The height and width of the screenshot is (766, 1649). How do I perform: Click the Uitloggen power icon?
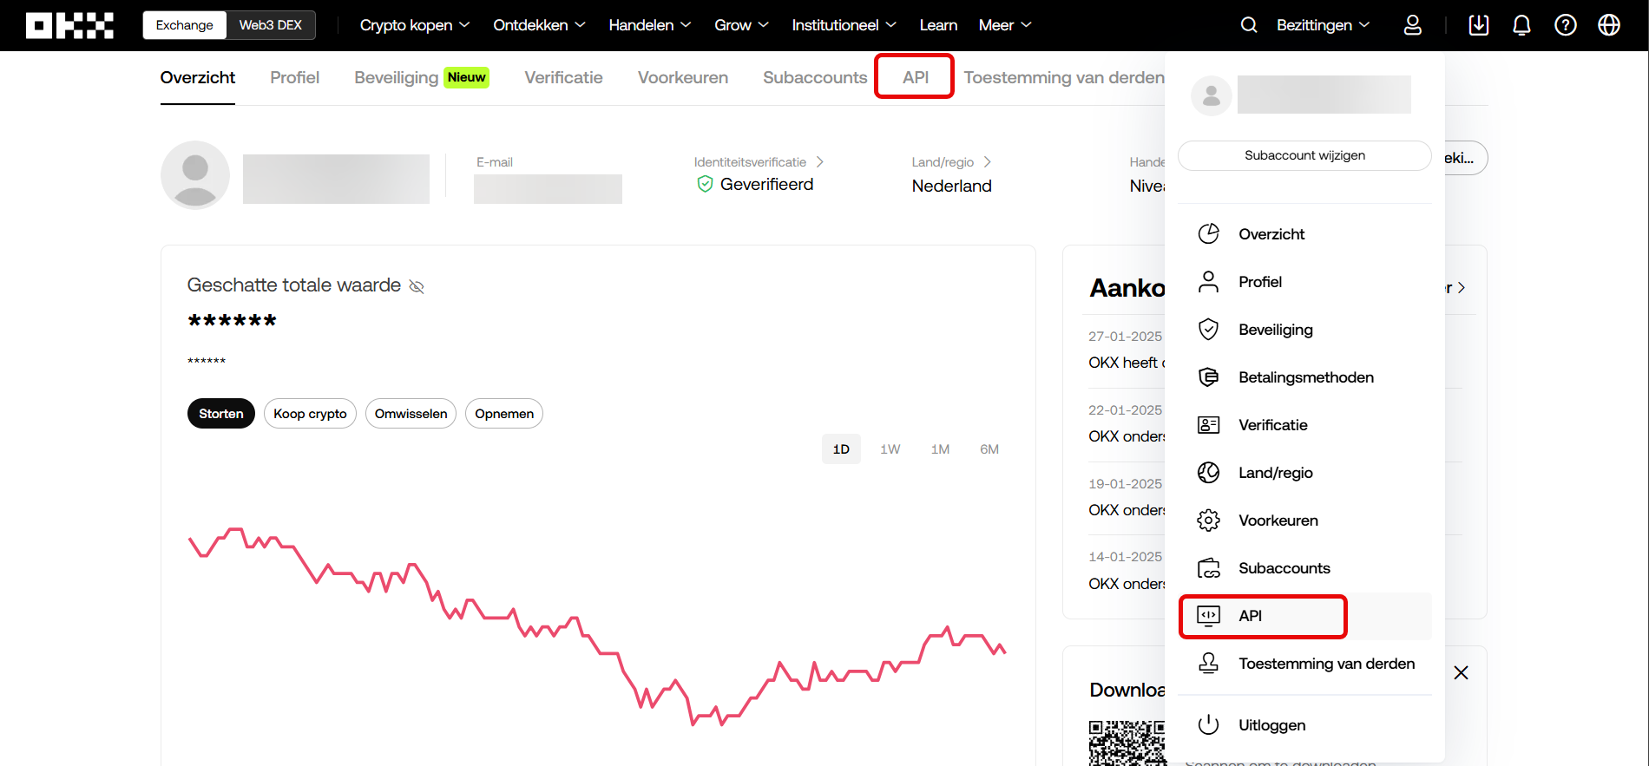[1208, 725]
